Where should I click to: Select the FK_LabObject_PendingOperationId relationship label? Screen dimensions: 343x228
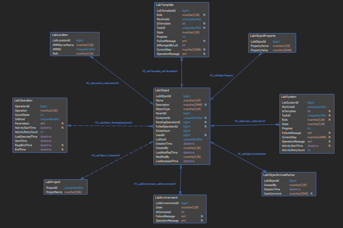(x=113, y=123)
